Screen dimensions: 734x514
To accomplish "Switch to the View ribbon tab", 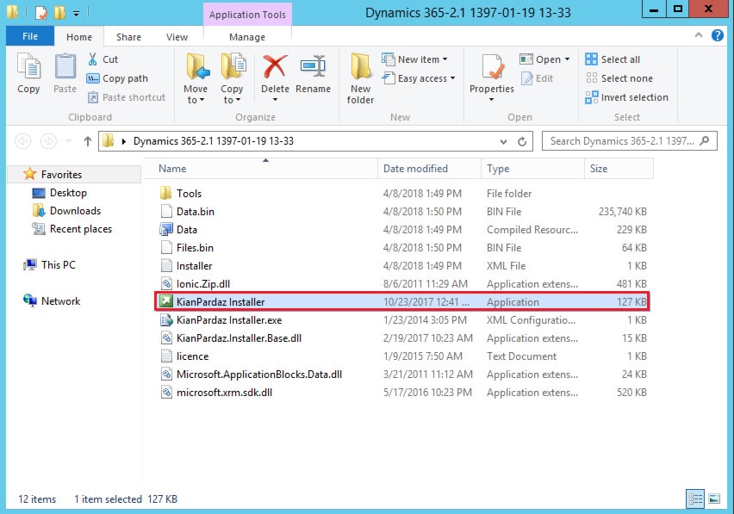I will point(177,37).
